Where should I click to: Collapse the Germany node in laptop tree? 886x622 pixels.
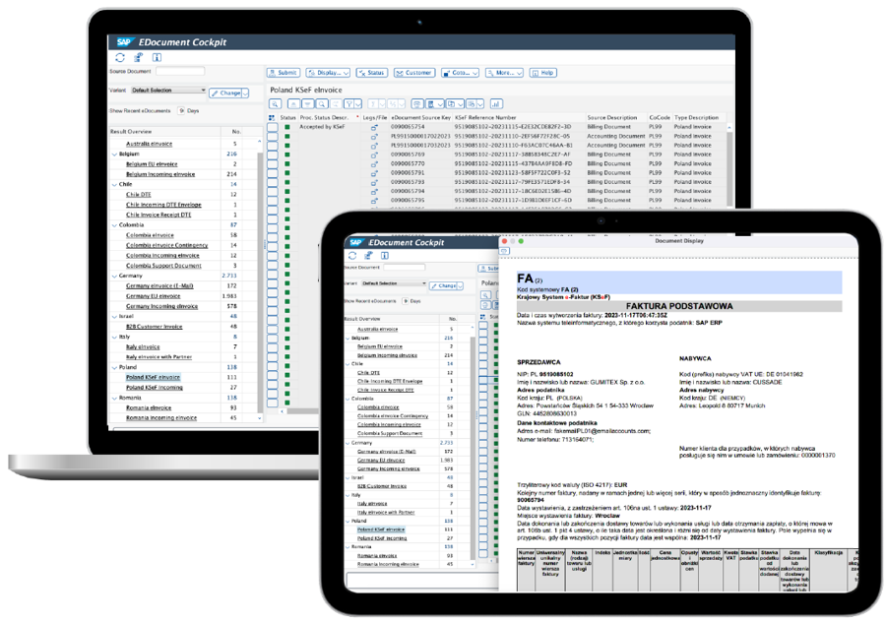(x=115, y=277)
